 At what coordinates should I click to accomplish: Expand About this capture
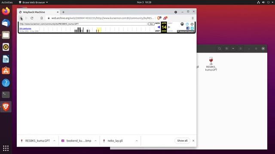coord(186,31)
